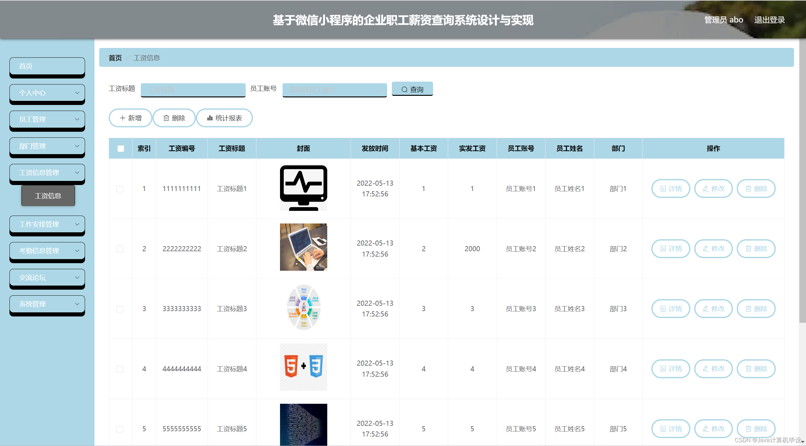806x446 pixels.
Task: Click the 查询 search button
Action: (412, 89)
